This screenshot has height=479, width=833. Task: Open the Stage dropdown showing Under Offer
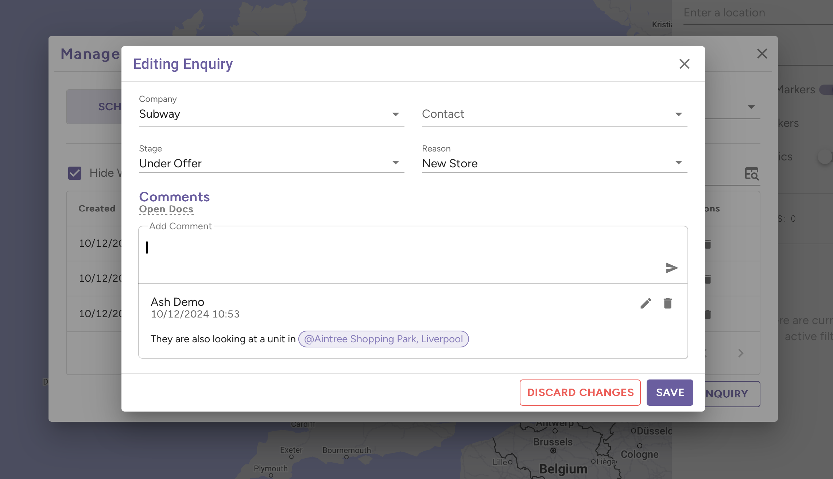coord(271,163)
